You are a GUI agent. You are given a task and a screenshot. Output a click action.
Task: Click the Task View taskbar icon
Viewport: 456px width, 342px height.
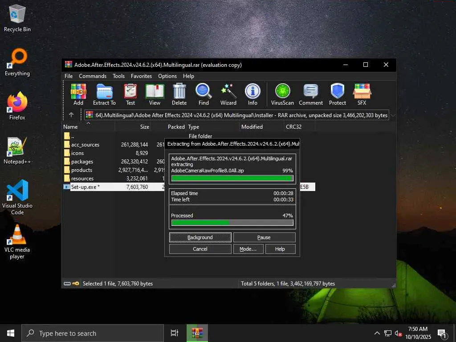[x=175, y=333]
